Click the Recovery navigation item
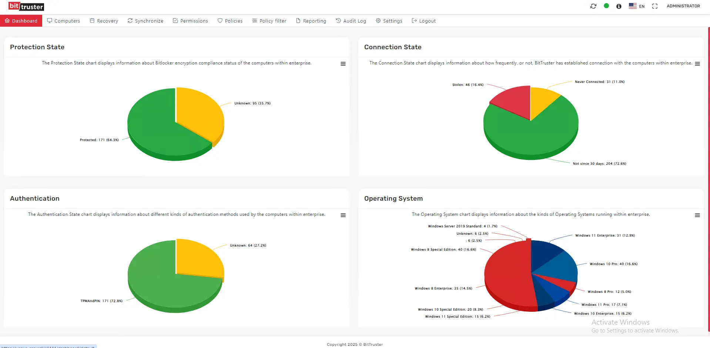 [x=104, y=21]
